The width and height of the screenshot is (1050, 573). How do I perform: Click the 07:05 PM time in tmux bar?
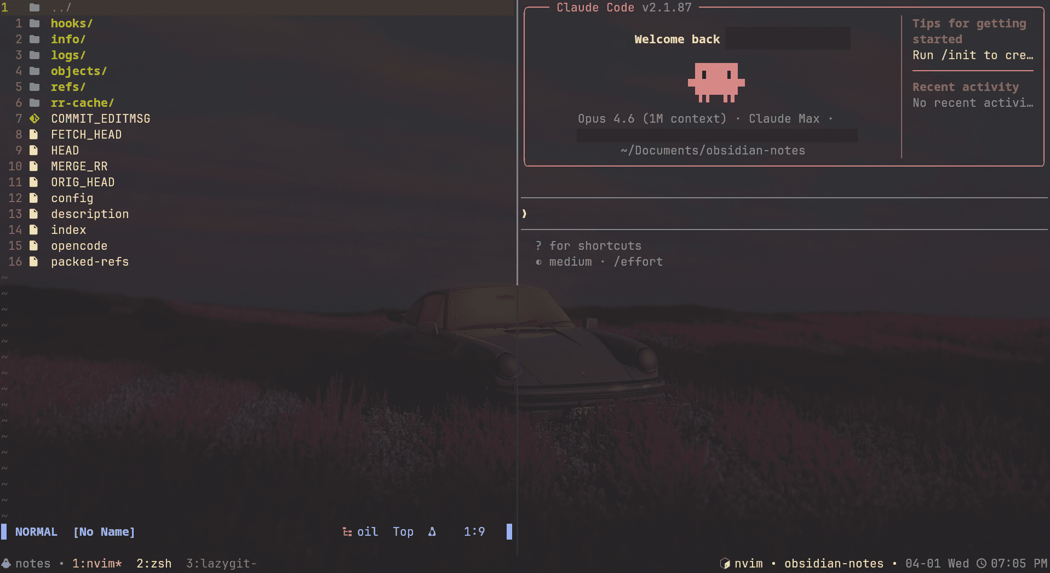1019,564
